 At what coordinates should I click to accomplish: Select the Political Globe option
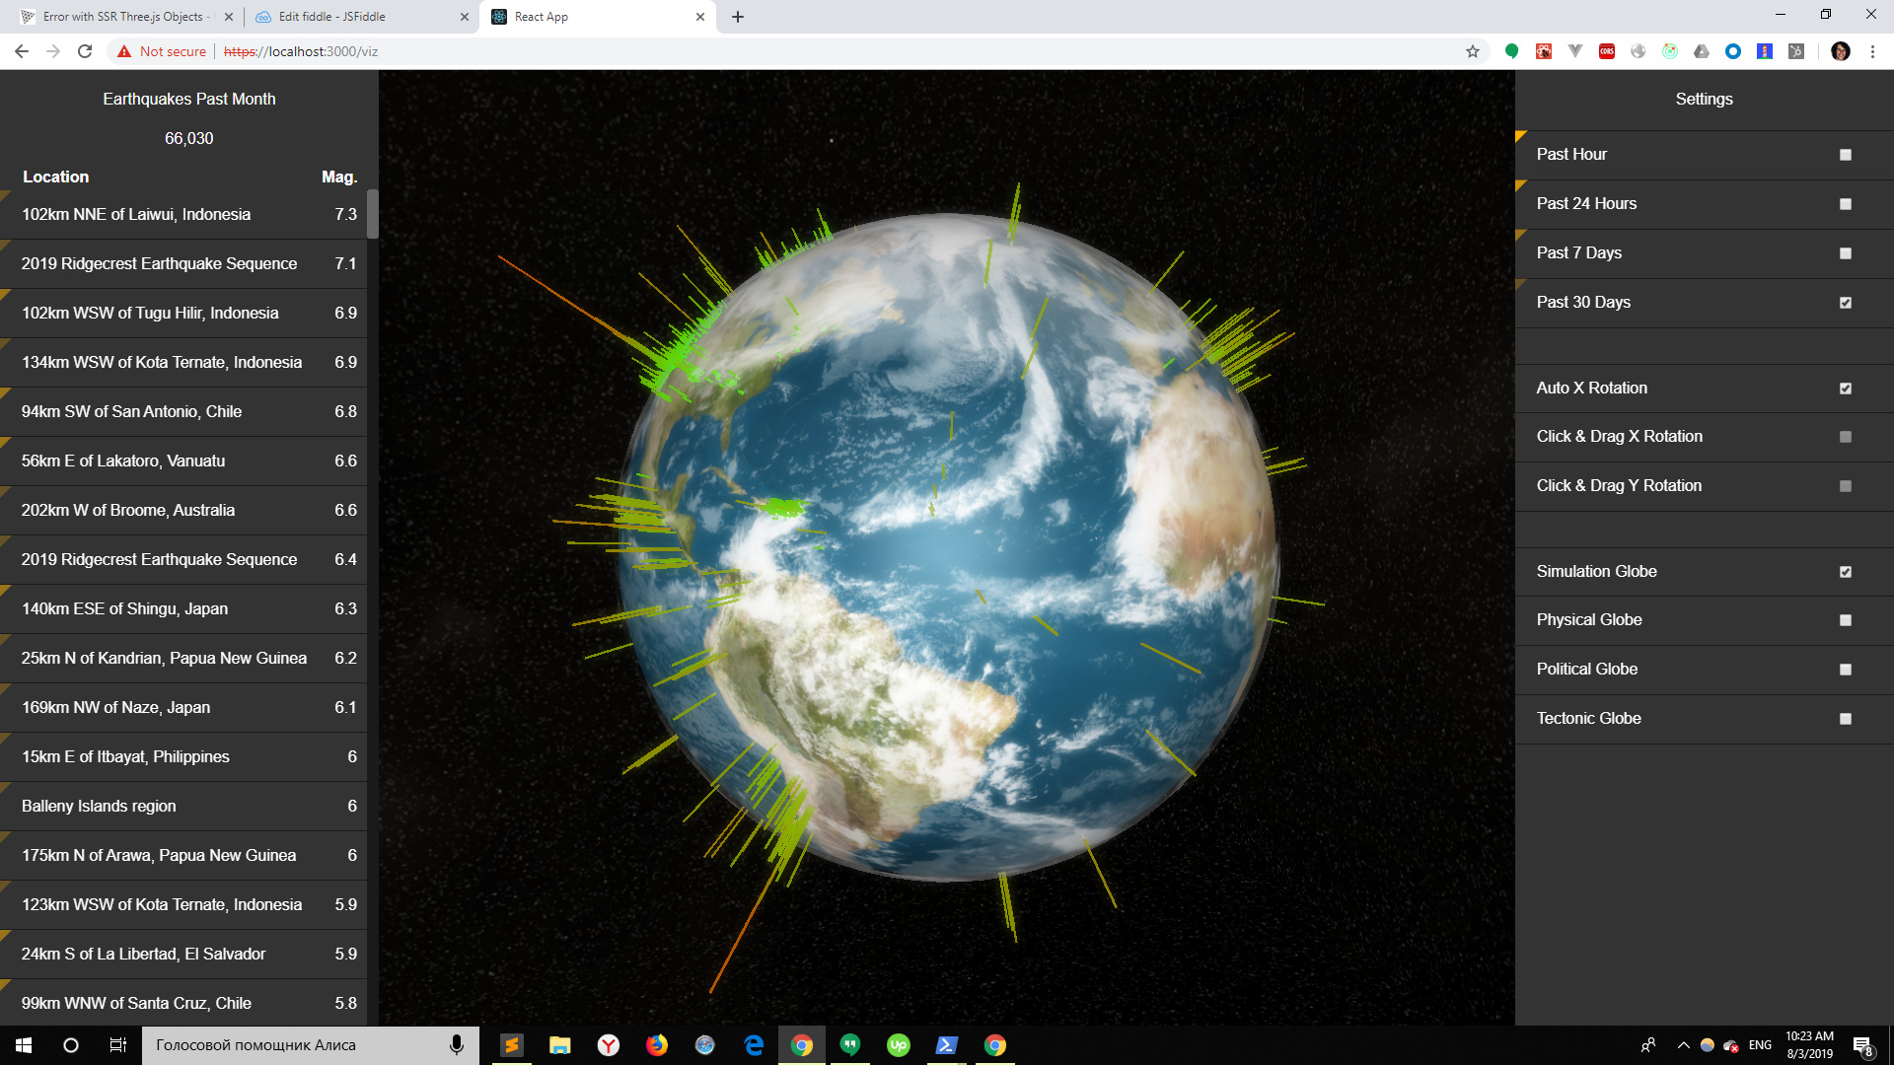[1845, 670]
